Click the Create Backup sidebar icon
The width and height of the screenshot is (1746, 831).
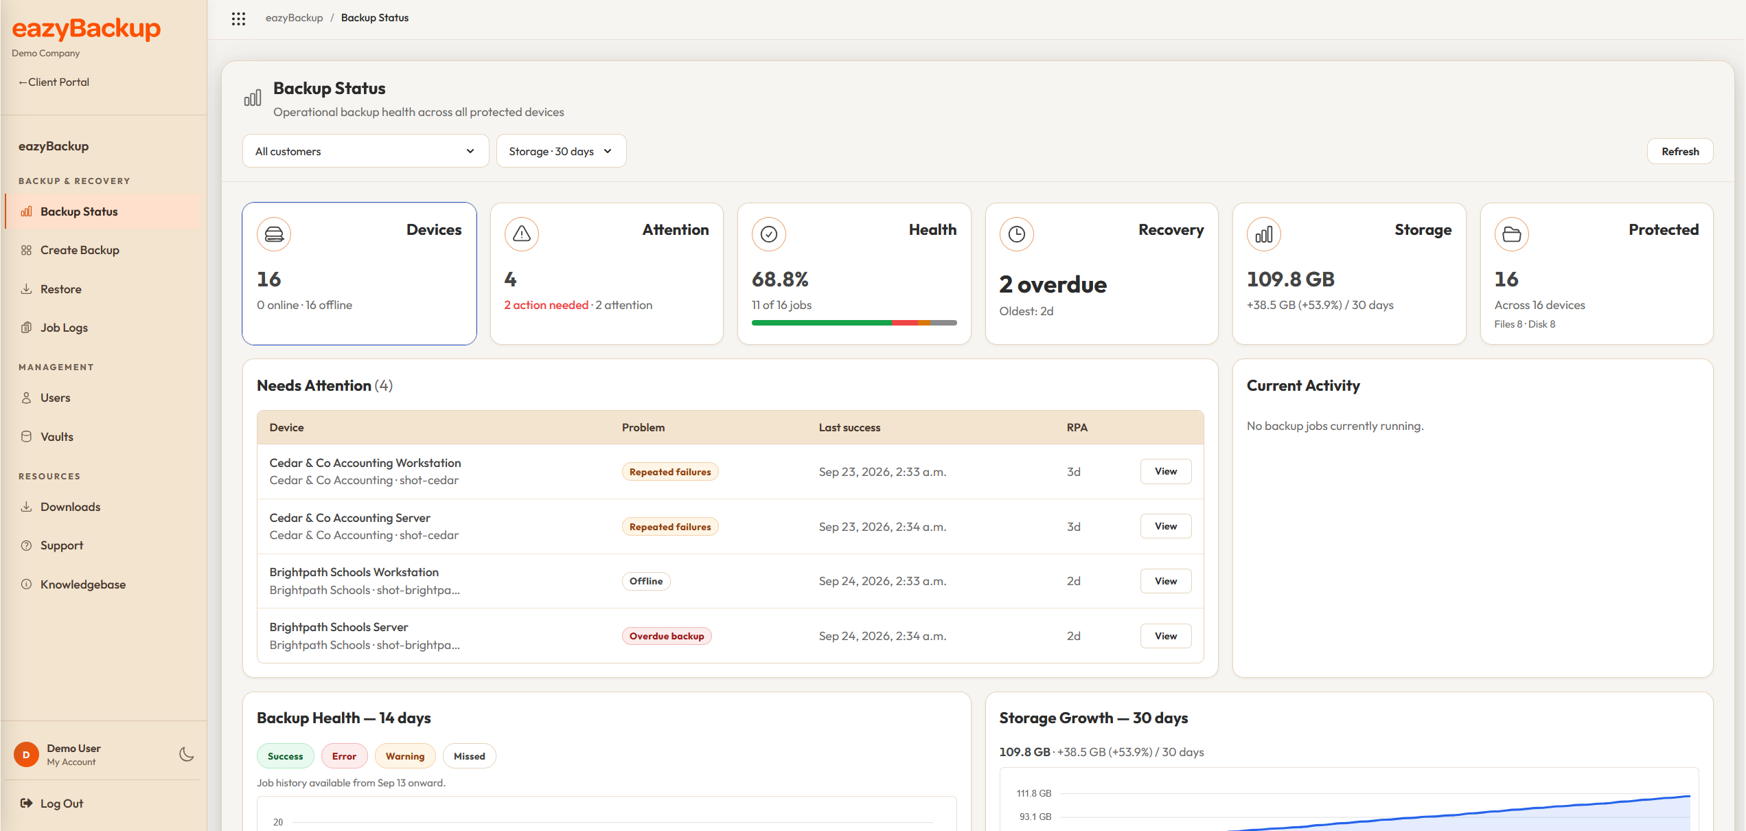click(x=27, y=250)
